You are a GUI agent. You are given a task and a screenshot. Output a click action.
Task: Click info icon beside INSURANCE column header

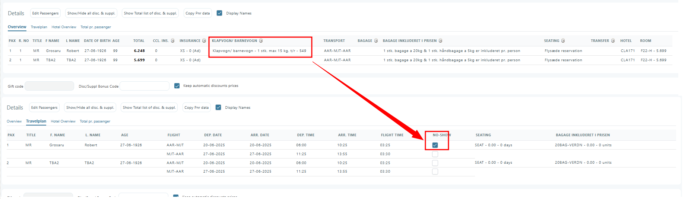204,41
